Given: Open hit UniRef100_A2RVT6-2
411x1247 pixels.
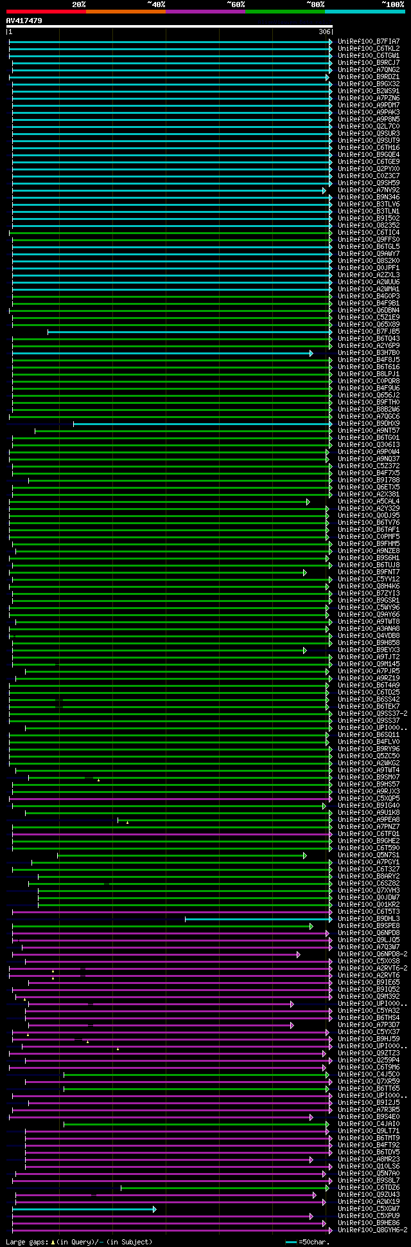Looking at the screenshot, I should [x=372, y=969].
